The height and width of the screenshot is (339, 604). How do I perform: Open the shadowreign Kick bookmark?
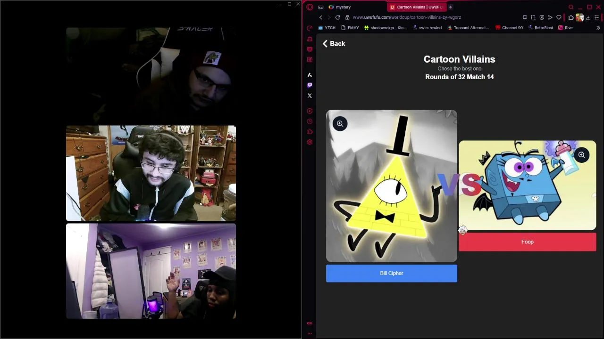click(x=385, y=28)
